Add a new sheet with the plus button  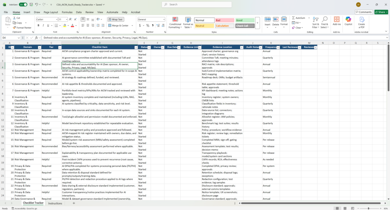click(x=74, y=203)
